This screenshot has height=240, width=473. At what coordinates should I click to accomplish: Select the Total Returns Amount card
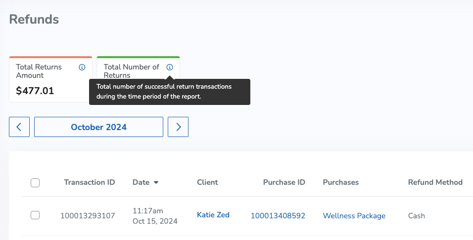(50, 79)
